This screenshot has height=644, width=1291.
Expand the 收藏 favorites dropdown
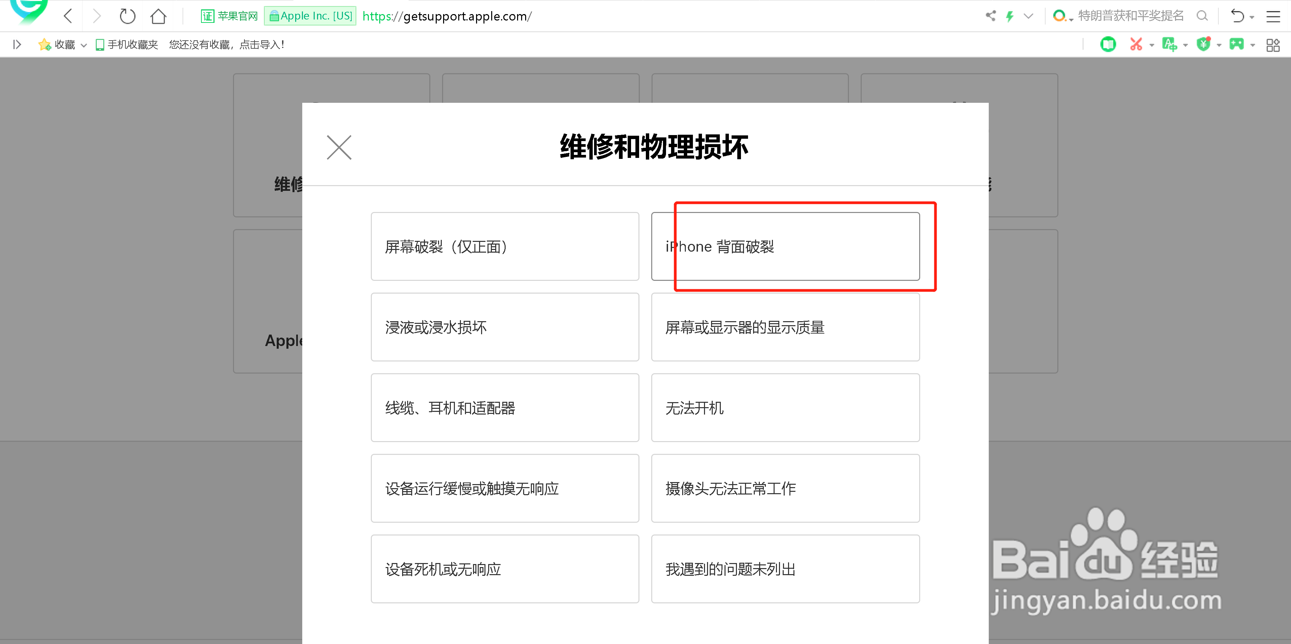(x=84, y=45)
